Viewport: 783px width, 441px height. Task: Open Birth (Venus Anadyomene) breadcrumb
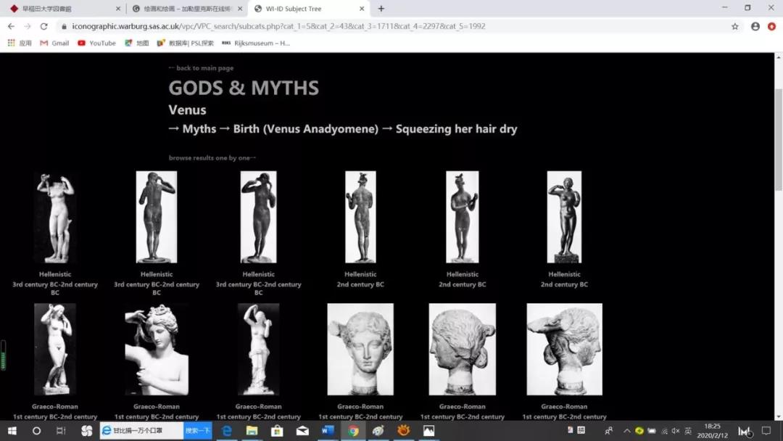click(305, 129)
